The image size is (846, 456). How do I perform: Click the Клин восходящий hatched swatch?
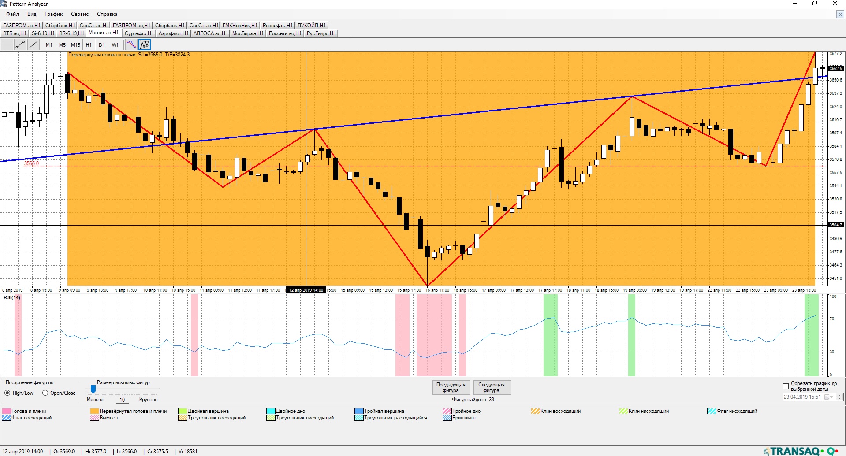click(535, 411)
